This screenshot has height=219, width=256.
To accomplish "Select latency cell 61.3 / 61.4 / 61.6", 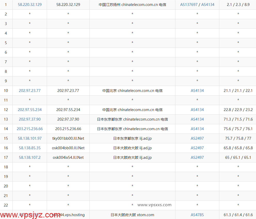I will [x=238, y=215].
